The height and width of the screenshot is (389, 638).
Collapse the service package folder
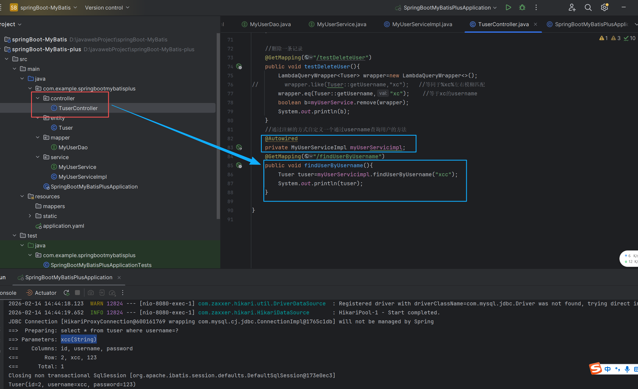(38, 157)
